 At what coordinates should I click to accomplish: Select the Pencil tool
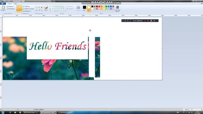click(37, 7)
